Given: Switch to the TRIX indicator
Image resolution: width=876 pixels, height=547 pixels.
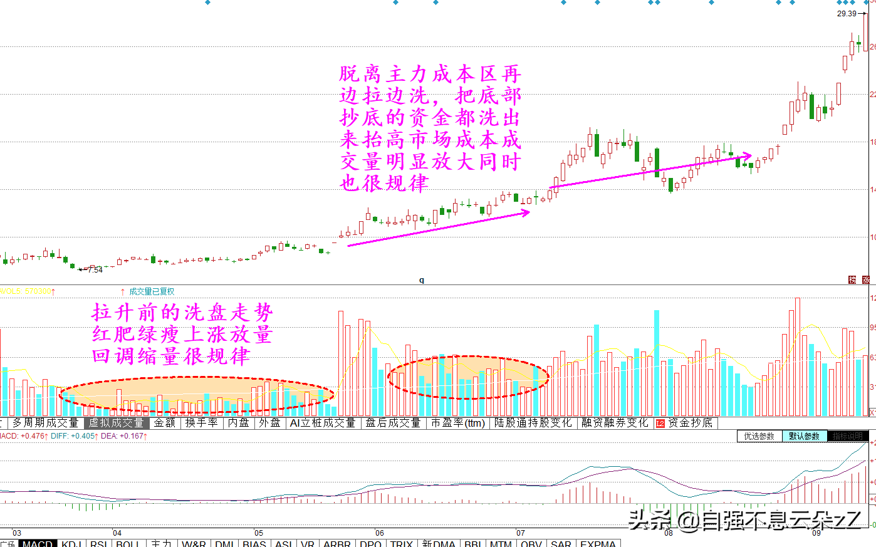Looking at the screenshot, I should tap(402, 543).
